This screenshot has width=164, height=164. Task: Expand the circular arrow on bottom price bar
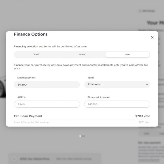click(x=14, y=159)
